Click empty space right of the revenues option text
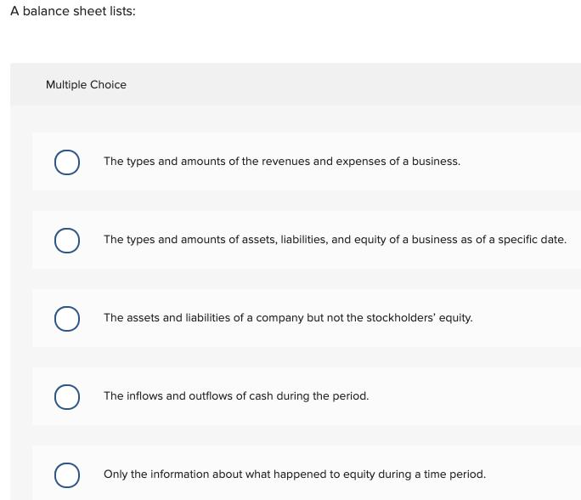Screen dimensions: 581x500 (x=518, y=162)
